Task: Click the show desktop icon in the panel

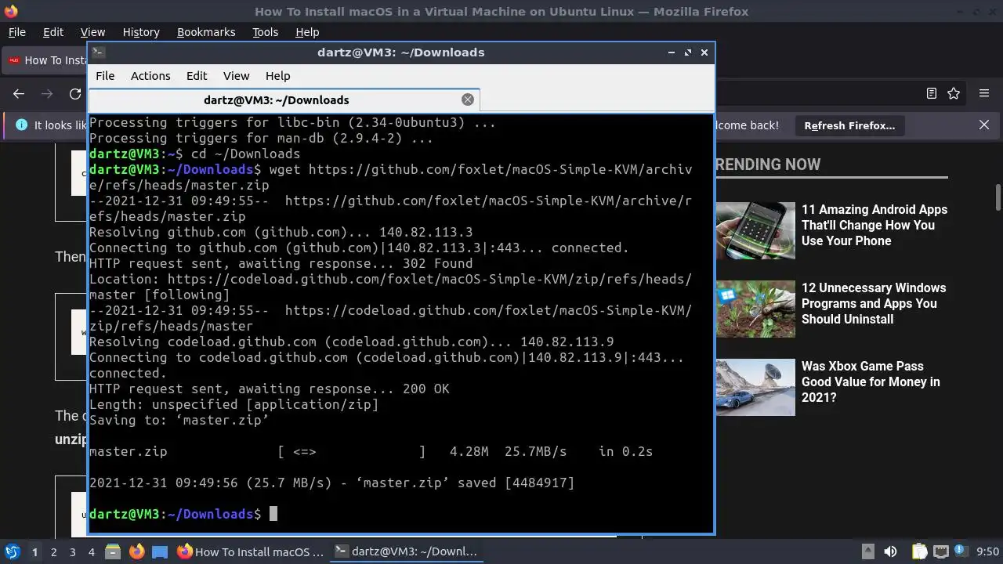Action: coord(160,551)
